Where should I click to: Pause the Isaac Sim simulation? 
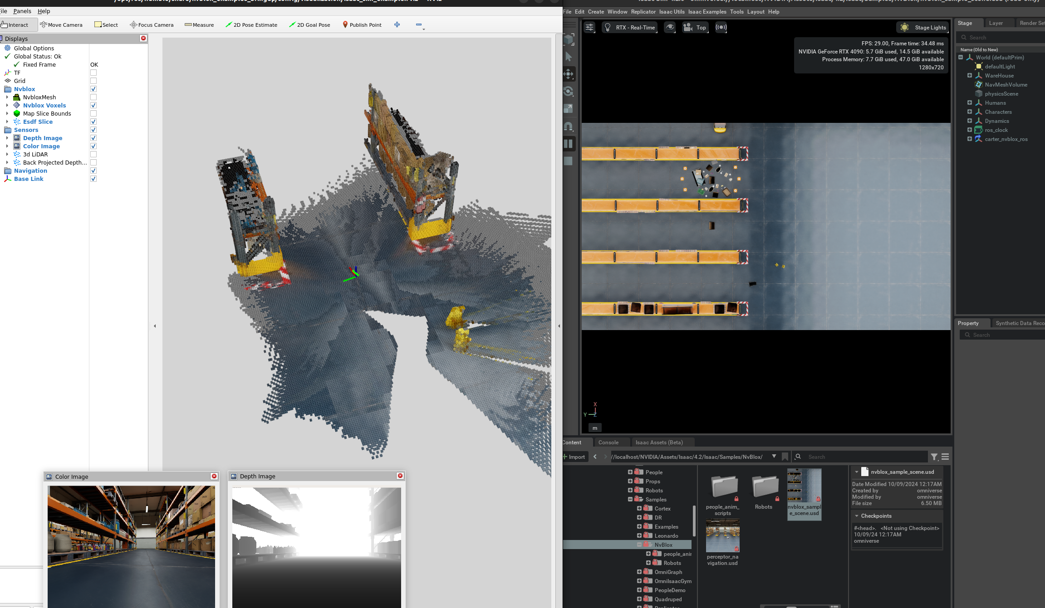569,144
